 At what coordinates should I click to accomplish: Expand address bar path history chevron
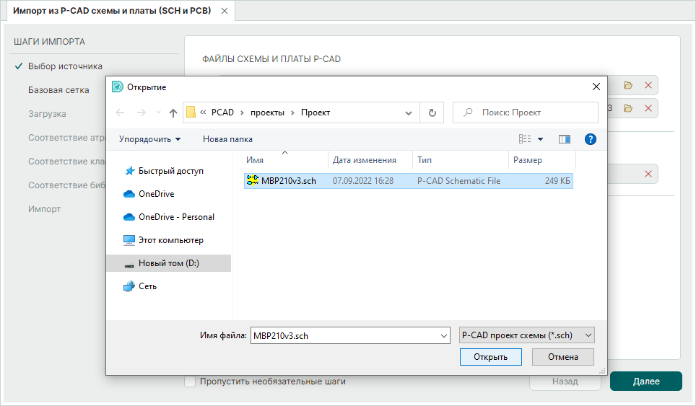[x=409, y=113]
